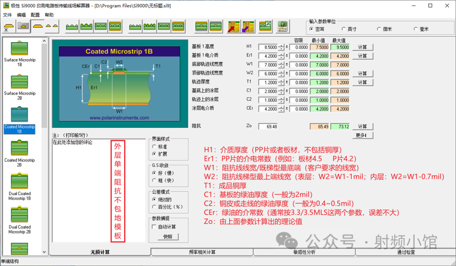The width and height of the screenshot is (456, 266).
Task: Click the W1 width spinner arrows
Action: tap(282, 65)
